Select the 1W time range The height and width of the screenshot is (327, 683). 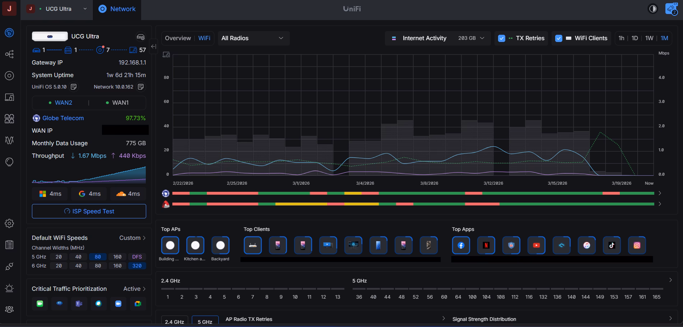pyautogui.click(x=649, y=38)
